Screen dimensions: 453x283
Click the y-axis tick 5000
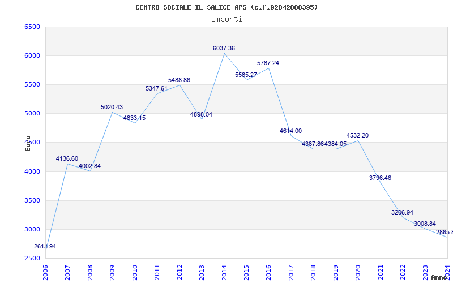point(32,114)
